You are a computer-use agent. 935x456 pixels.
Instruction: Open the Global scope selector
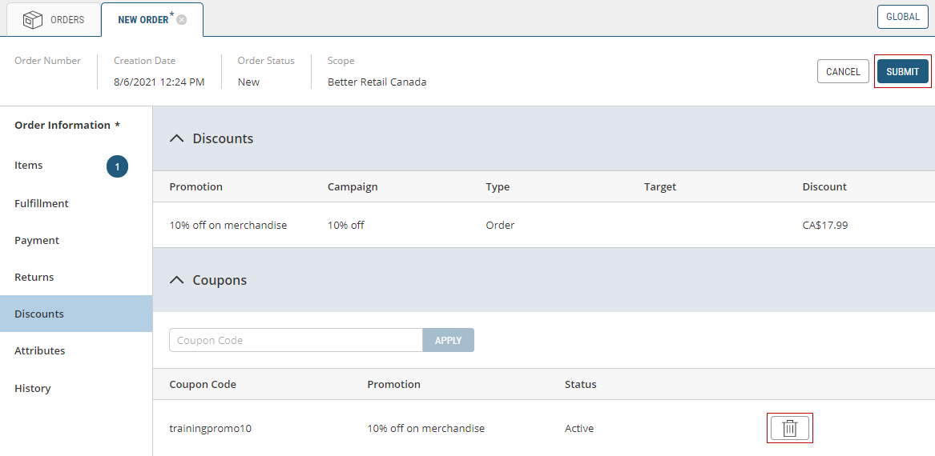tap(902, 17)
